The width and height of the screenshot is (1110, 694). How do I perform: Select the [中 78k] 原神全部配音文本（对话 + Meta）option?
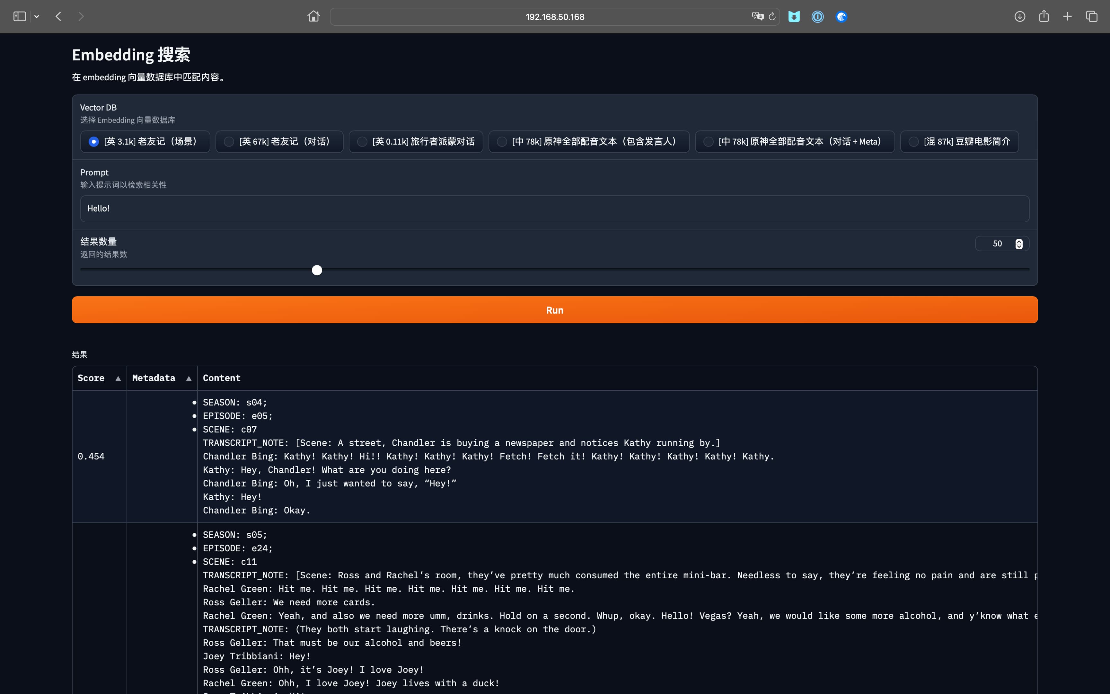[x=794, y=141]
